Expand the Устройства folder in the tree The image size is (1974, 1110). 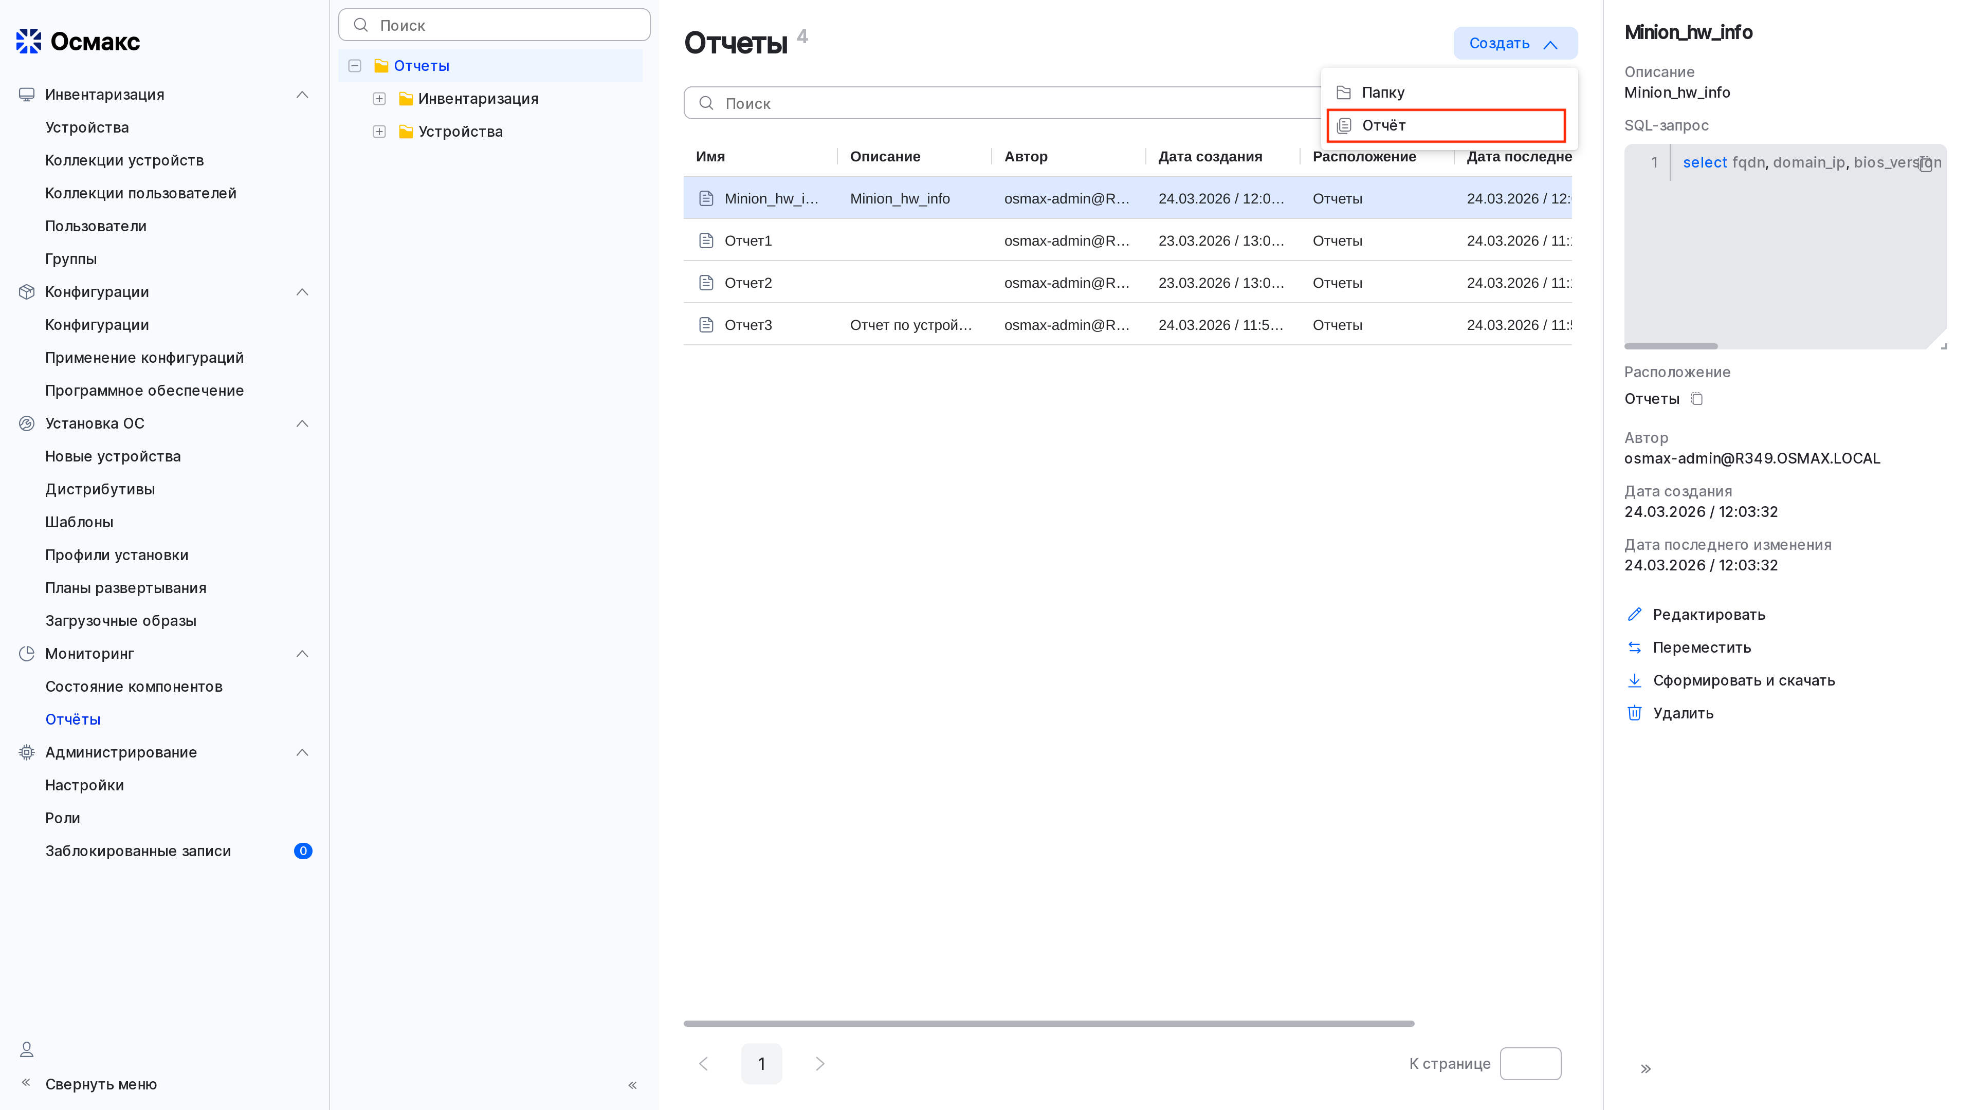(378, 132)
